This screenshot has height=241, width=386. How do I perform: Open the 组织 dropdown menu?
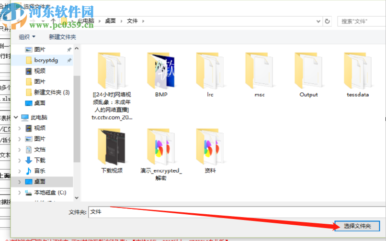[x=27, y=37]
